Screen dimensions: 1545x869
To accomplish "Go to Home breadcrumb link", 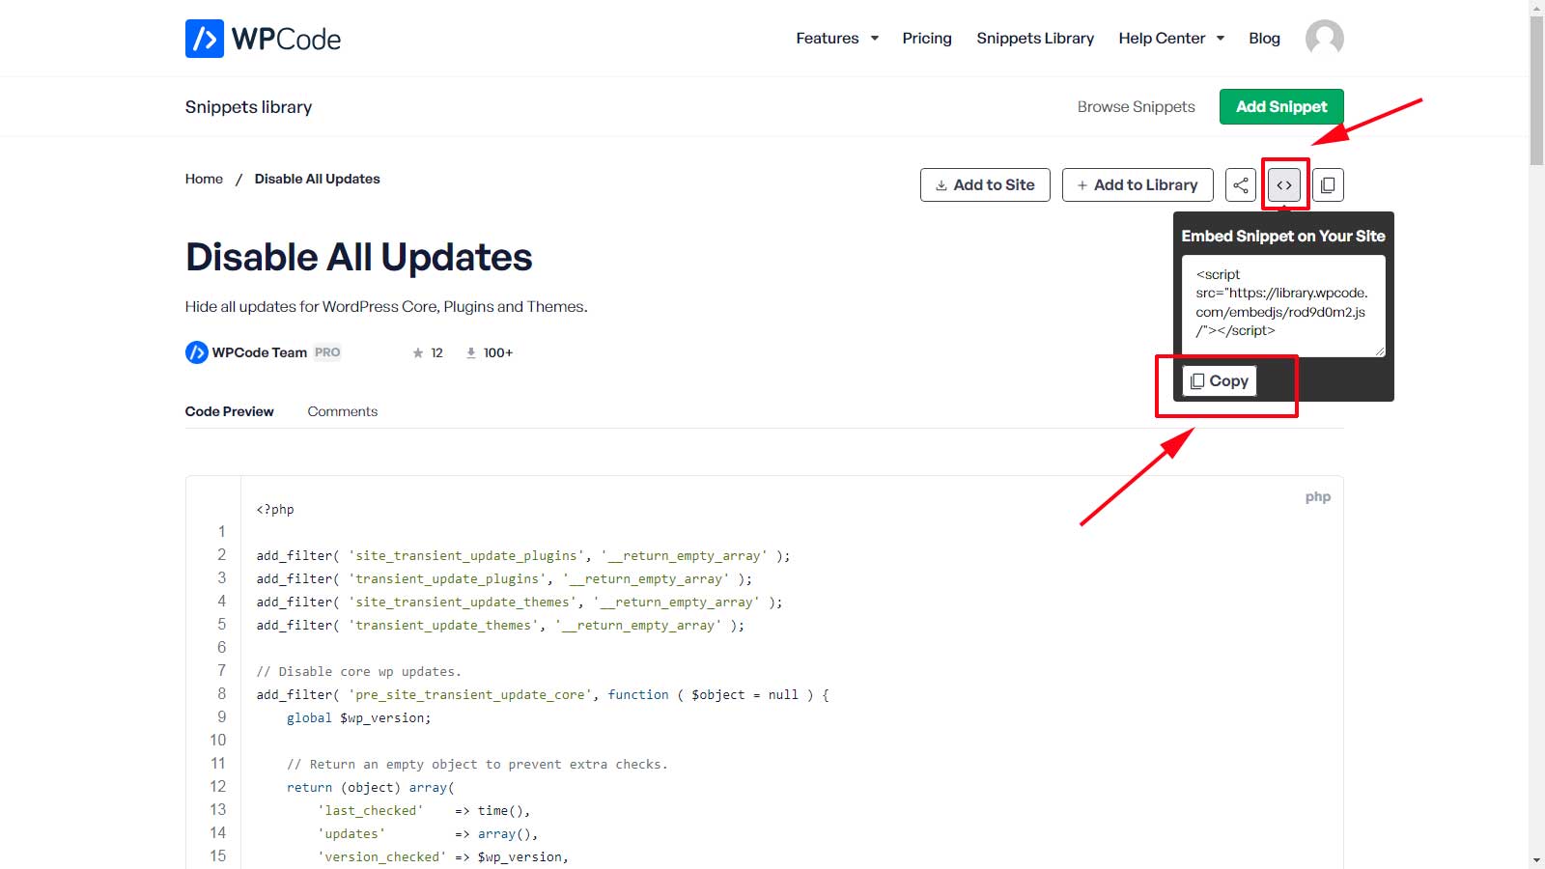I will 204,179.
